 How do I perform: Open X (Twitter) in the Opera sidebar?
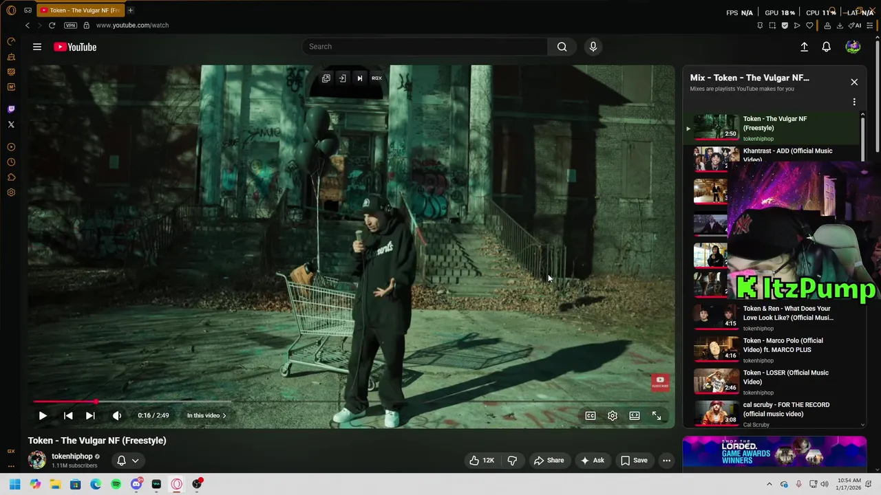11,124
